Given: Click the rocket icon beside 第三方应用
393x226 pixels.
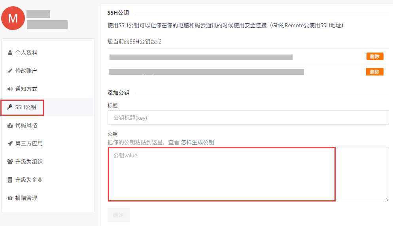Looking at the screenshot, I should pyautogui.click(x=10, y=143).
